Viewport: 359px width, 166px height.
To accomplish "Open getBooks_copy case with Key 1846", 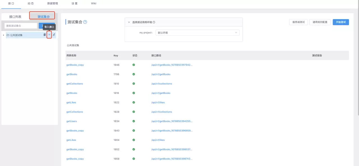I will (75, 65).
